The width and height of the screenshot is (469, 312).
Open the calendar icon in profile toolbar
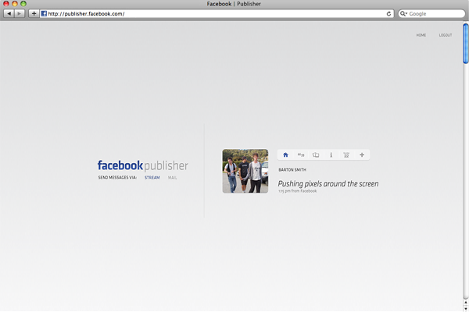coord(346,155)
